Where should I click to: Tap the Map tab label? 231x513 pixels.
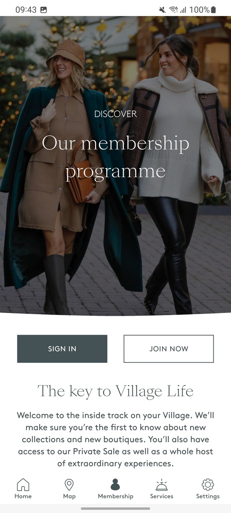coord(69,496)
